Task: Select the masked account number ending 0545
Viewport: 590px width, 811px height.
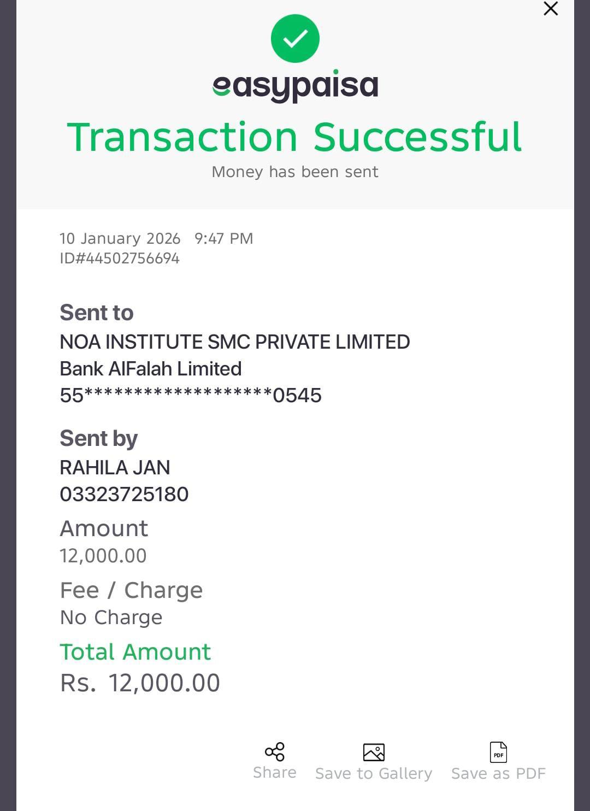Action: click(x=191, y=395)
